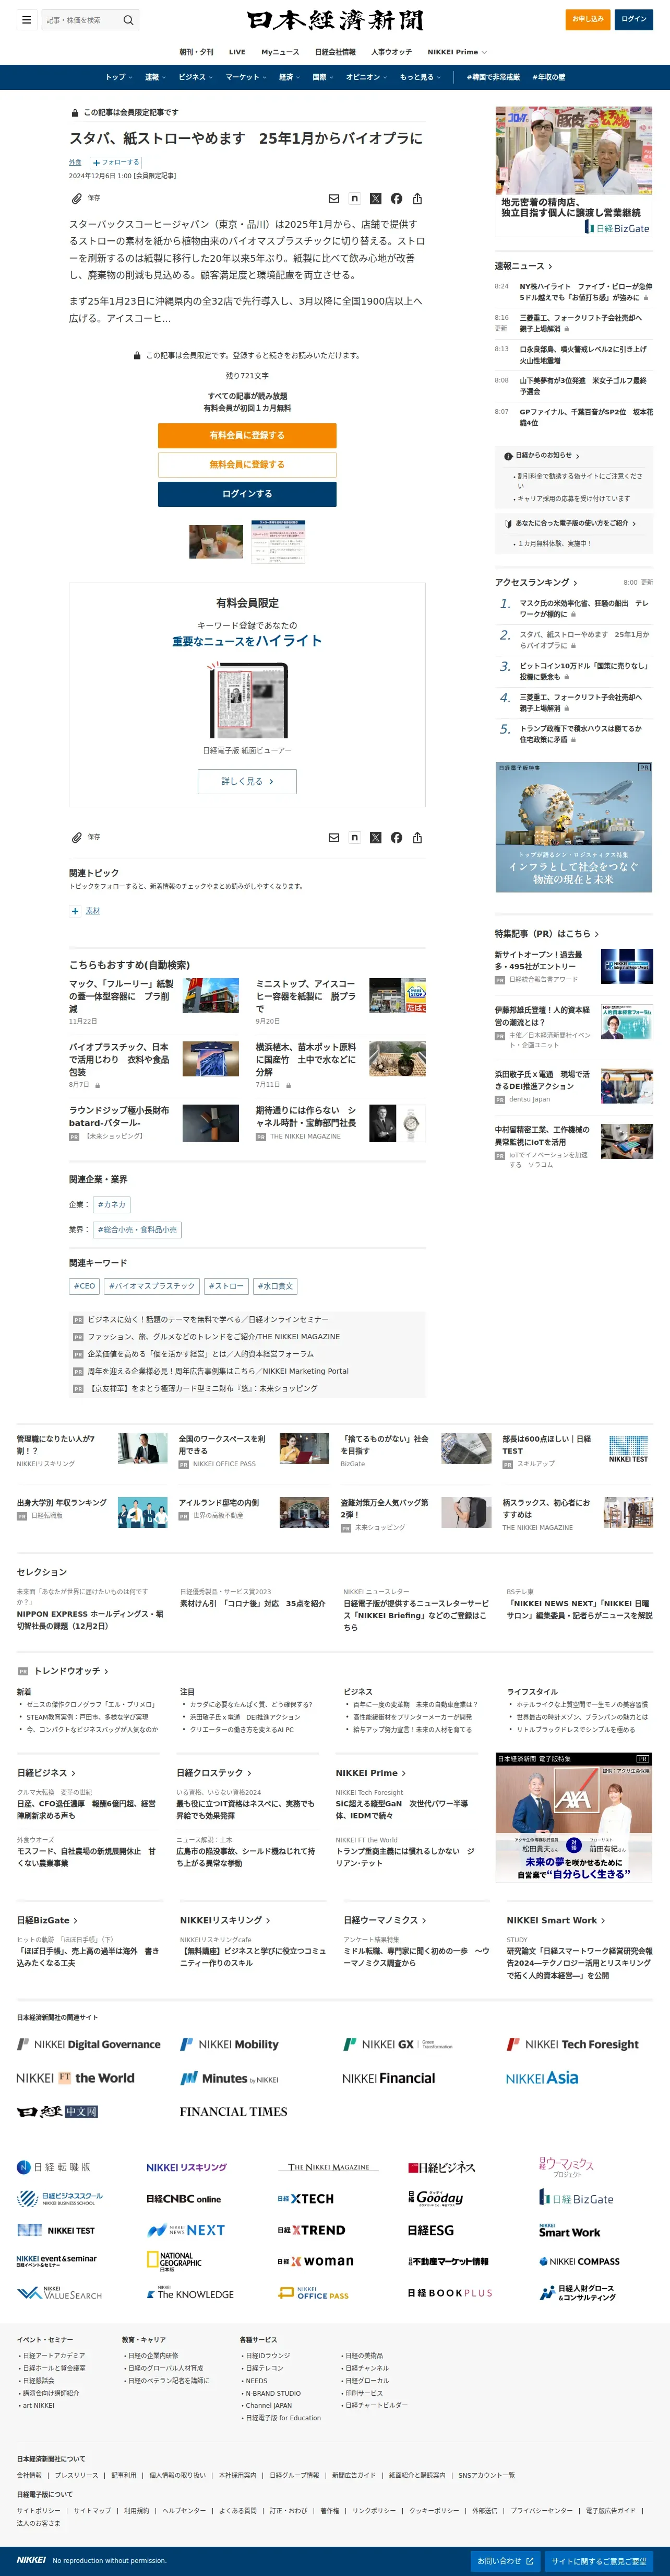Expand the 国際 navigation dropdown
Viewport: 670px width, 2576px height.
[x=324, y=77]
